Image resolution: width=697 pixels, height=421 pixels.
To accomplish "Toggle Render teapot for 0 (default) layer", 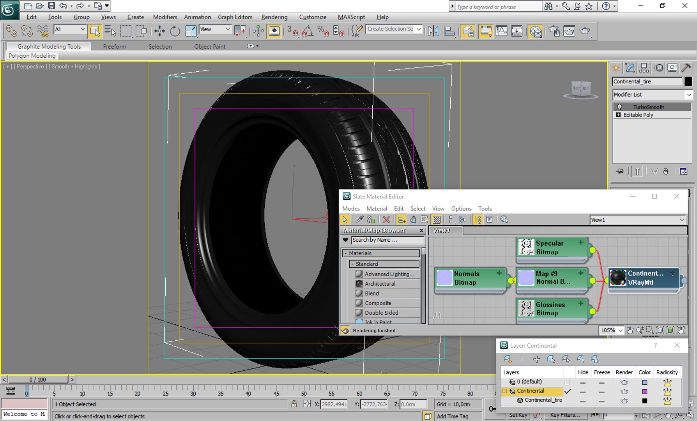I will [624, 382].
